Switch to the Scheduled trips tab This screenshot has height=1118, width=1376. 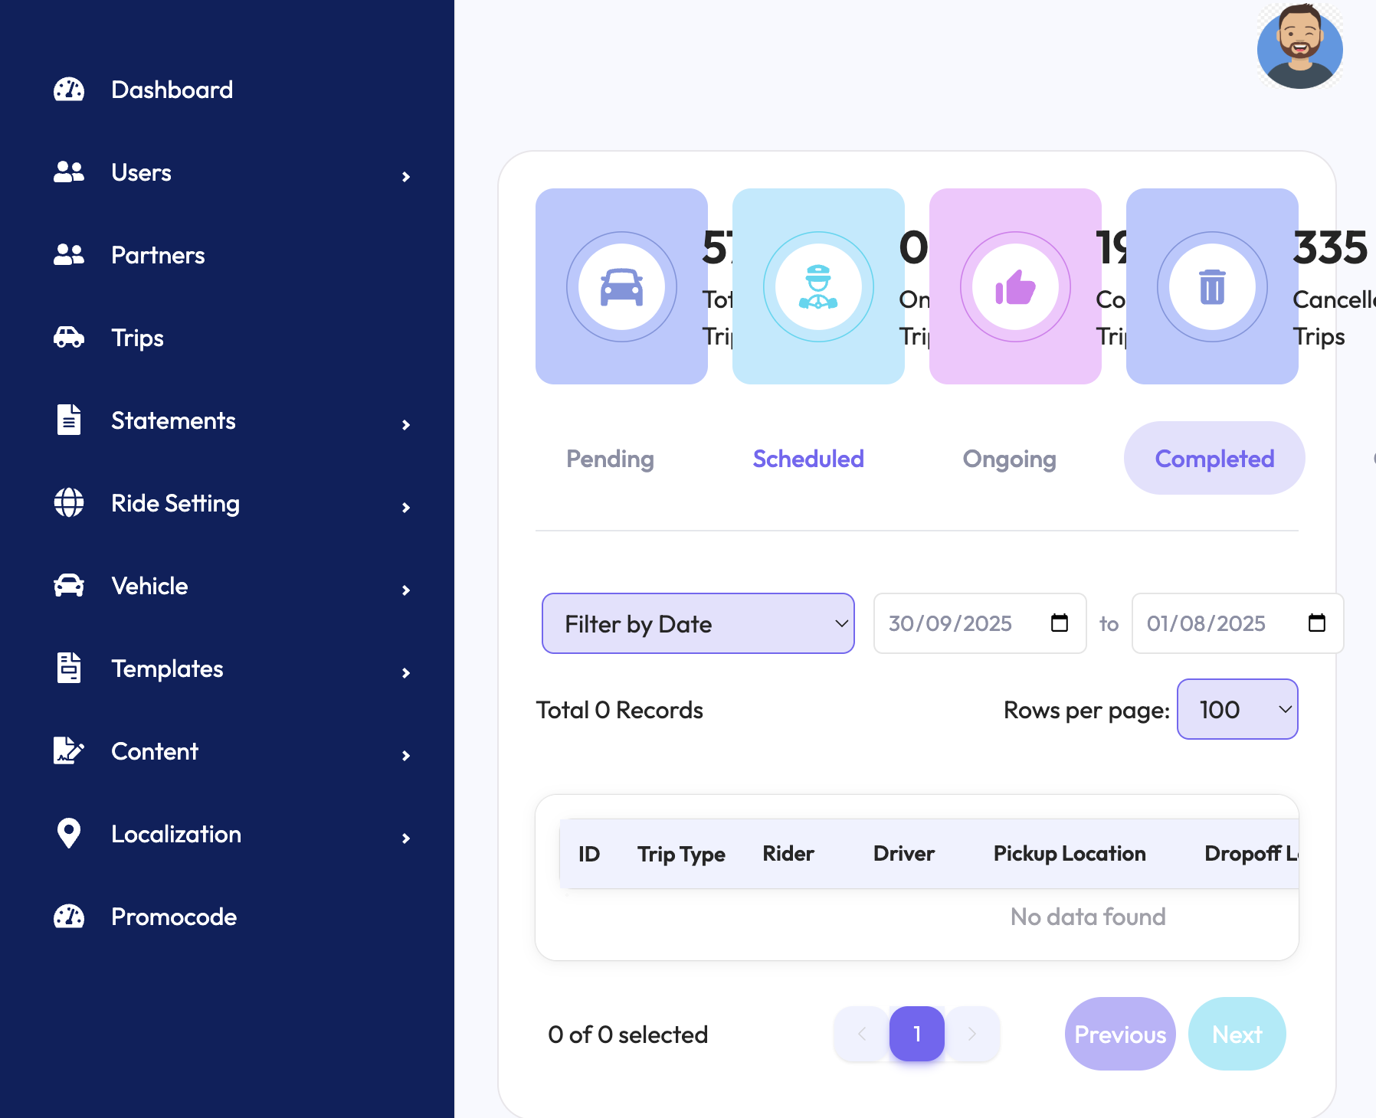point(808,459)
